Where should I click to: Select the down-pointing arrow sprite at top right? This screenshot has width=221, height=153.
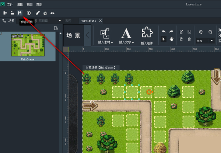click(217, 76)
